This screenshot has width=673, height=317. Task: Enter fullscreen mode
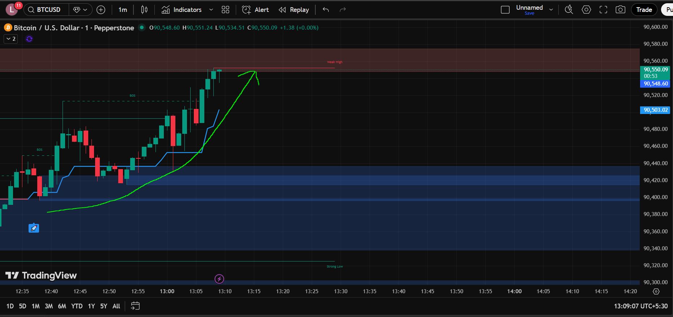click(603, 10)
